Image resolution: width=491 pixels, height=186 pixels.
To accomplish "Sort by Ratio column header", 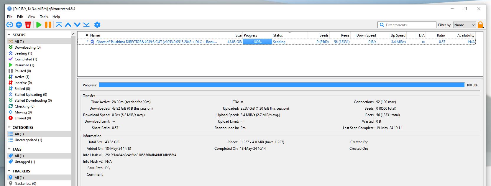I will [x=436, y=35].
